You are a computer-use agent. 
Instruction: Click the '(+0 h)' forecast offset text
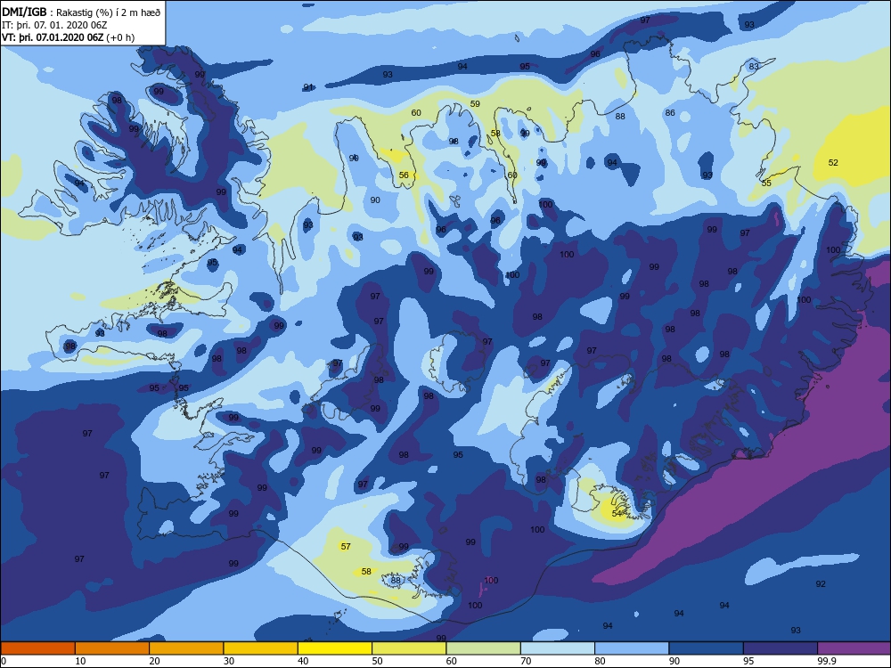coord(120,37)
